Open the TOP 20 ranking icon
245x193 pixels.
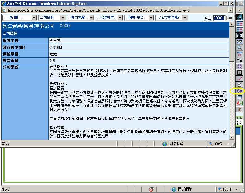[x=239, y=54]
